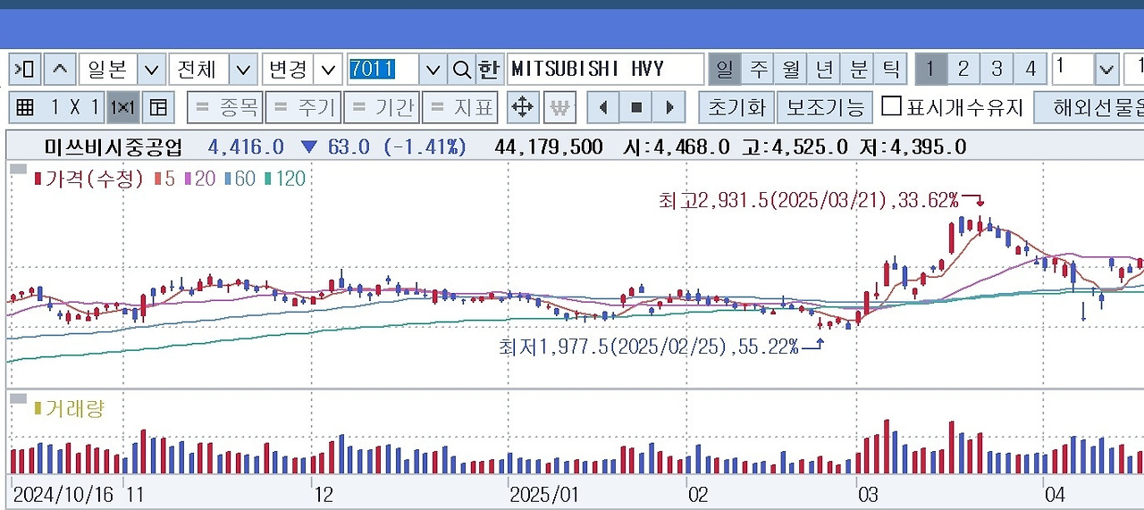Select the 주 weekly period button

pos(759,69)
